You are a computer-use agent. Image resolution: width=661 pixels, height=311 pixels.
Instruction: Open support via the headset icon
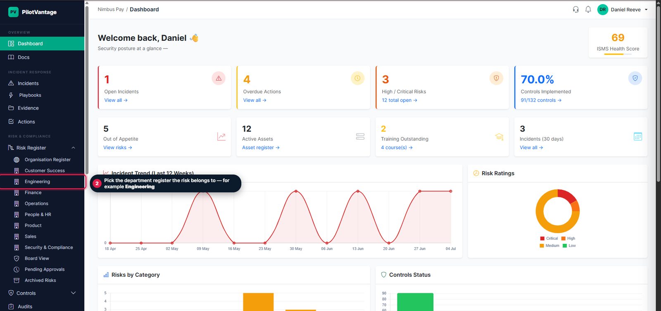pos(575,9)
